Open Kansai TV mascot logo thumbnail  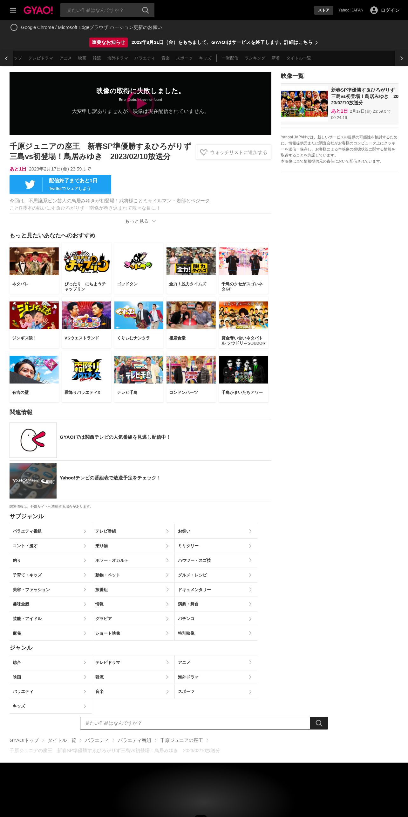pos(33,440)
